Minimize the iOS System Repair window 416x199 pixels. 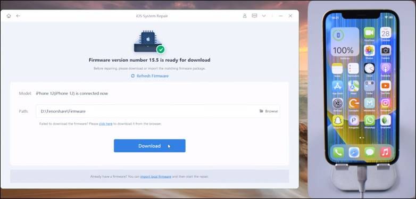[x=281, y=16]
